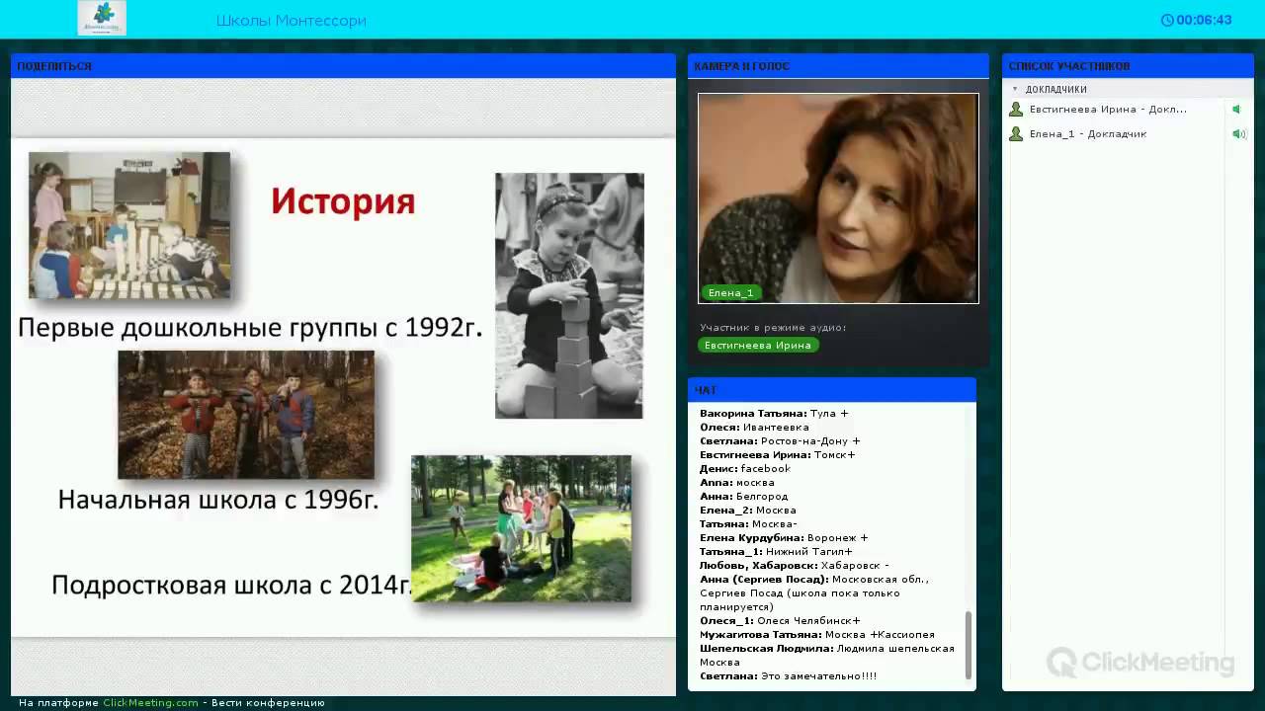1265x711 pixels.
Task: Click the ClickMeeting watermark logo
Action: pyautogui.click(x=1140, y=662)
